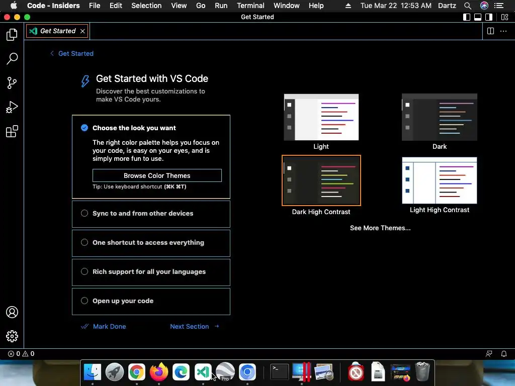Open editor More Actions ellipsis
The width and height of the screenshot is (515, 386).
click(503, 31)
